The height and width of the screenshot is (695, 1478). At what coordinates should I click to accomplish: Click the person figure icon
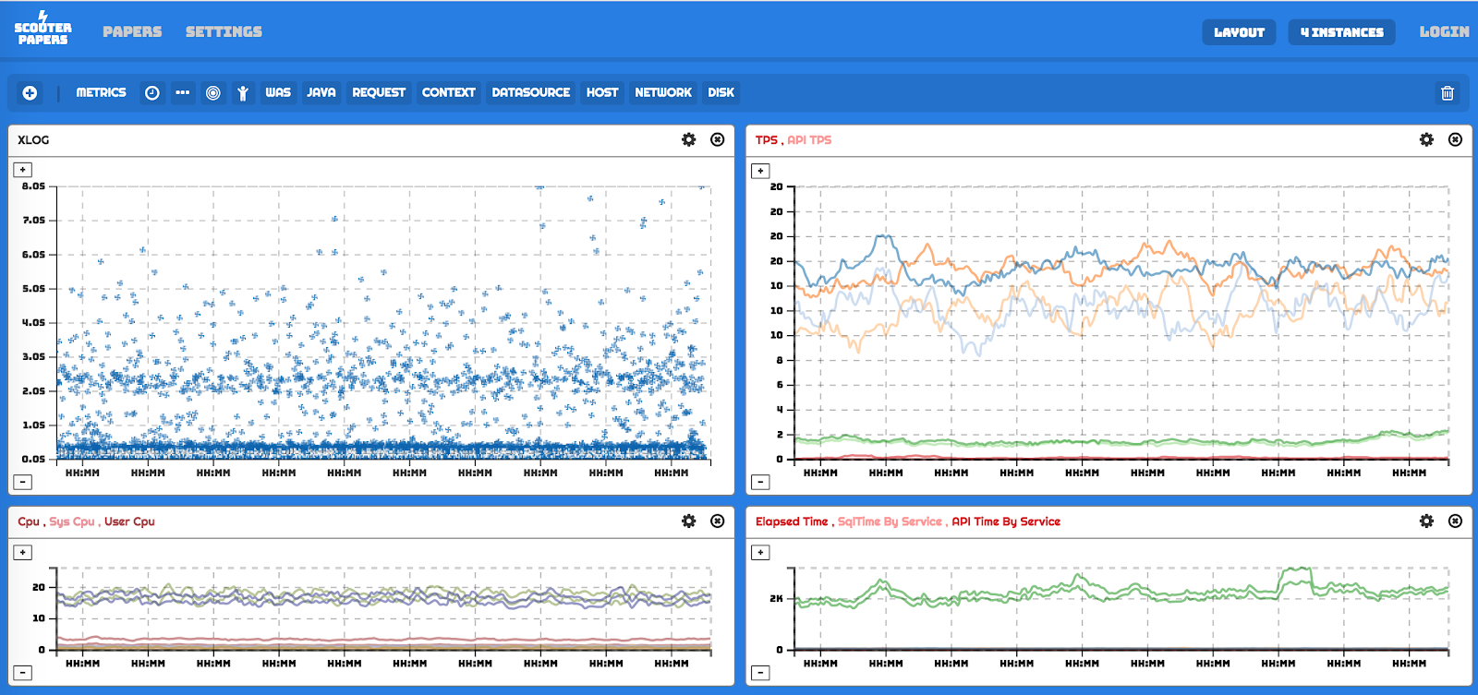tap(243, 92)
